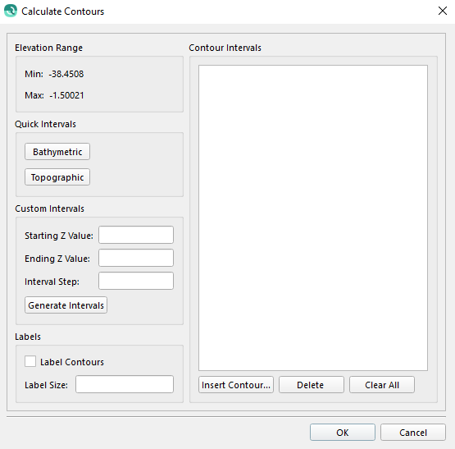Close the Calculate Contours dialog
This screenshot has width=455, height=449.
(x=442, y=11)
